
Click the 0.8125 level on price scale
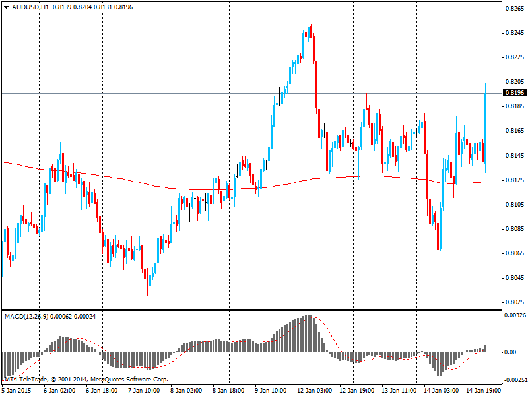514,180
